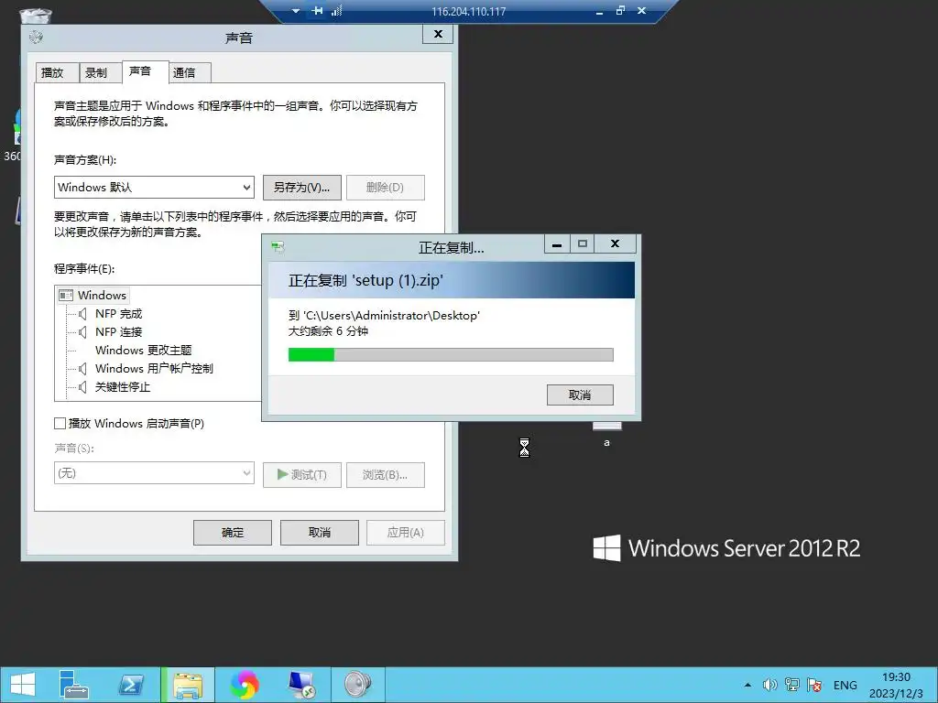This screenshot has width=938, height=703.
Task: Click the 测试(T) play button
Action: tap(302, 475)
